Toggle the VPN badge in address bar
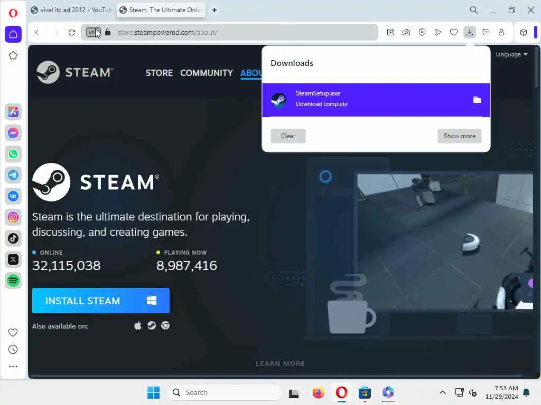Image resolution: width=541 pixels, height=405 pixels. coord(93,32)
